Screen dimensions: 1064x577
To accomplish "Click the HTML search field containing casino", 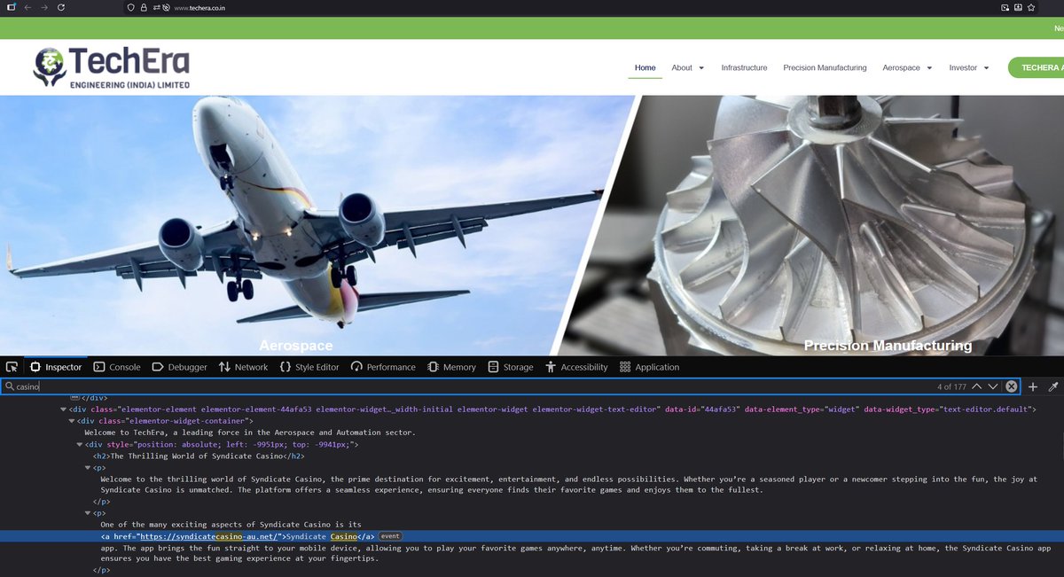I will (510, 386).
